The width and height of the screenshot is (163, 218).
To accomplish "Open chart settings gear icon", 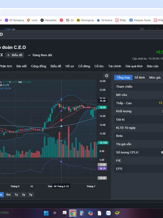I will tap(106, 76).
